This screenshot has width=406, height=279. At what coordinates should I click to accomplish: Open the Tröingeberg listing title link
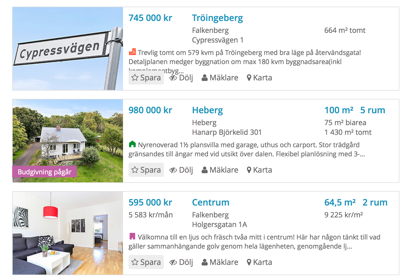217,18
